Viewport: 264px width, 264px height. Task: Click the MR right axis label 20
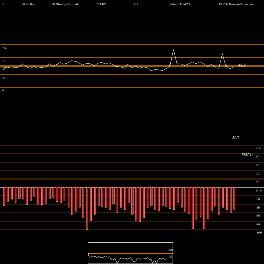[x=258, y=182]
